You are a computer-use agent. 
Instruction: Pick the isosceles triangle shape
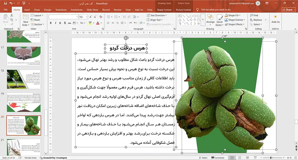click(x=180, y=20)
